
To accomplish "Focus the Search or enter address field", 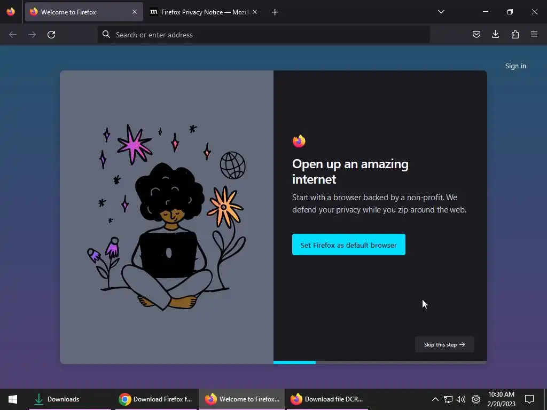I will (264, 35).
